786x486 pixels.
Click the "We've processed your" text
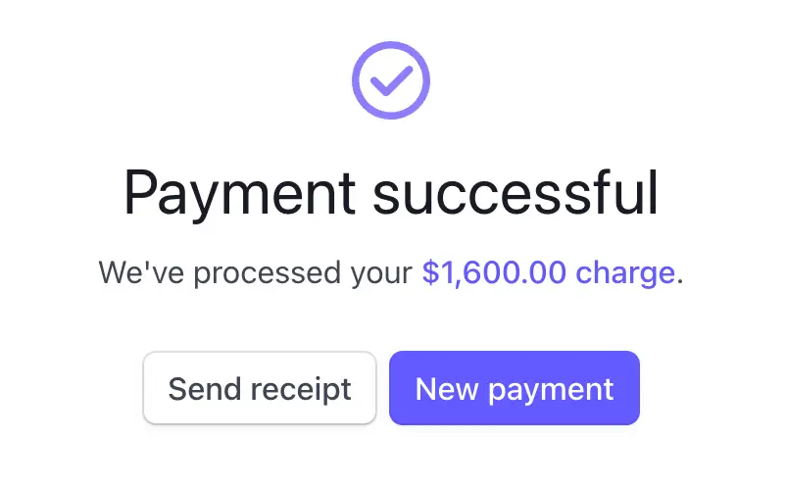[x=256, y=272]
